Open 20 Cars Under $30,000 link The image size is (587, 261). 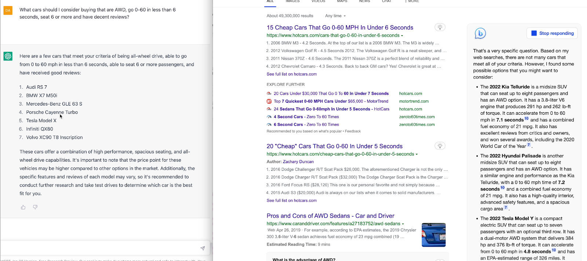[x=331, y=93]
